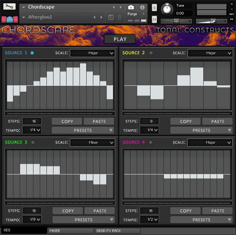
Task: Toggle the Source 2 enable indicator
Action: 151,53
